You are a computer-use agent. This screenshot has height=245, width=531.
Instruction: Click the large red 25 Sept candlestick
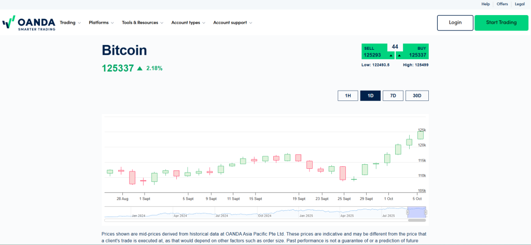(x=343, y=173)
